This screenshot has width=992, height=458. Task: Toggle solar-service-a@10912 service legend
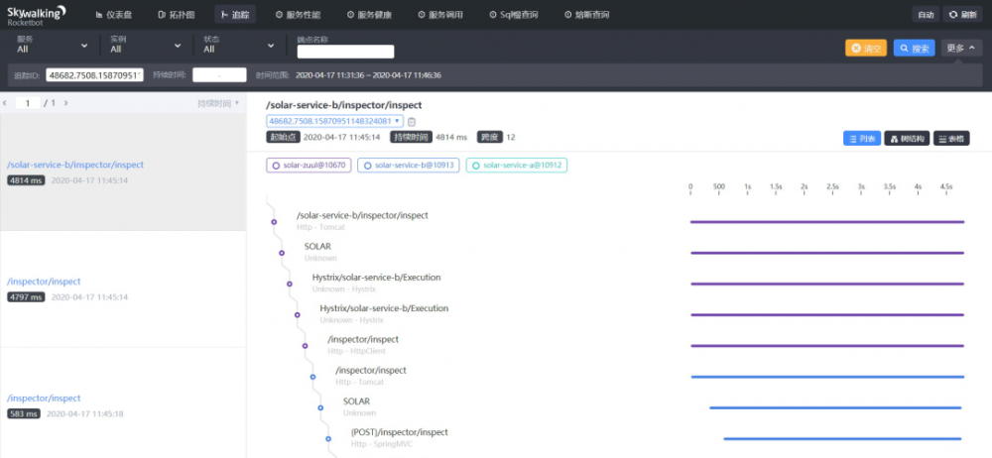[x=516, y=166]
